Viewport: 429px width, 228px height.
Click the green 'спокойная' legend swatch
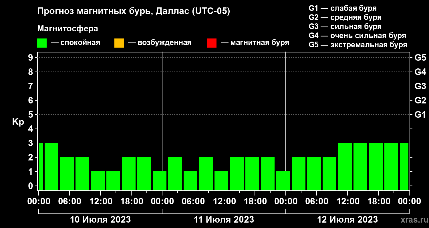pyautogui.click(x=42, y=43)
